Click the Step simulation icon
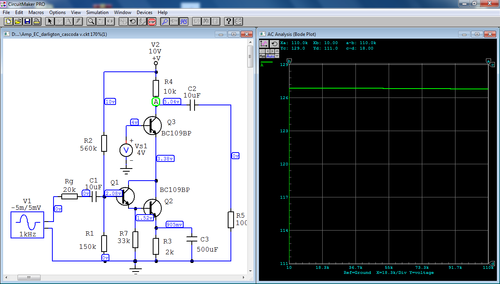This screenshot has width=500, height=284. tap(142, 21)
